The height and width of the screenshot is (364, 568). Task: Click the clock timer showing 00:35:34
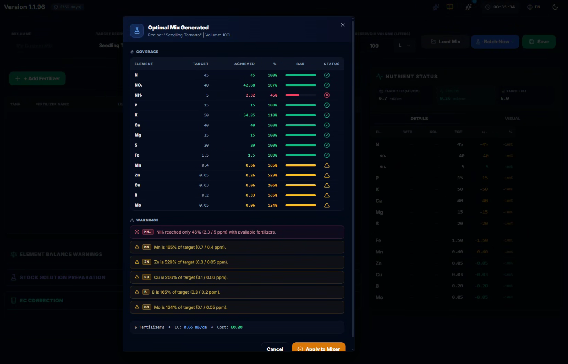500,7
